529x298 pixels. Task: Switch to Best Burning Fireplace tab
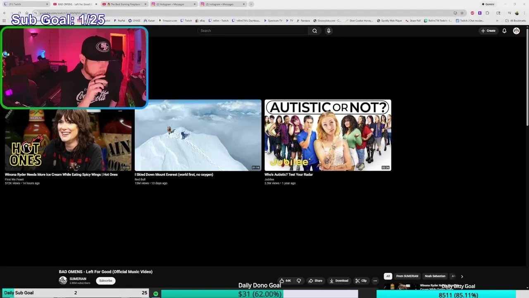point(124,4)
